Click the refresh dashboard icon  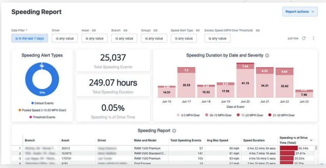tap(304, 38)
